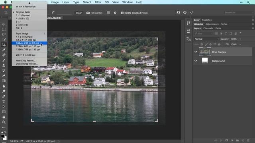Select the Pen tool
This screenshot has height=143, width=255.
coord(4,96)
